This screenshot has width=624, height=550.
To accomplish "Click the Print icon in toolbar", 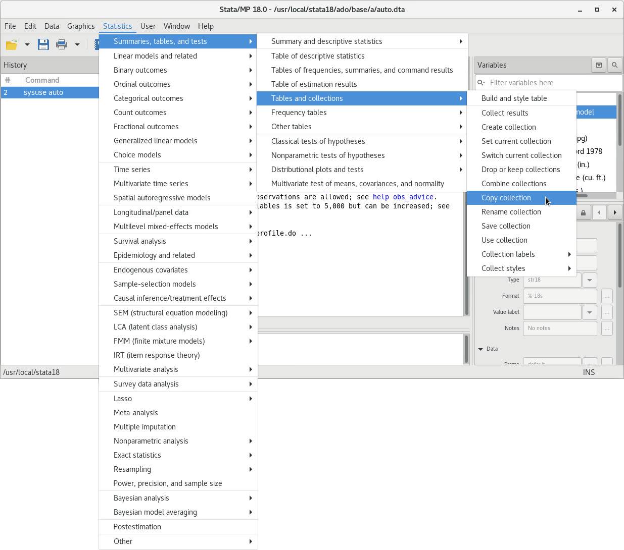I will click(x=62, y=44).
